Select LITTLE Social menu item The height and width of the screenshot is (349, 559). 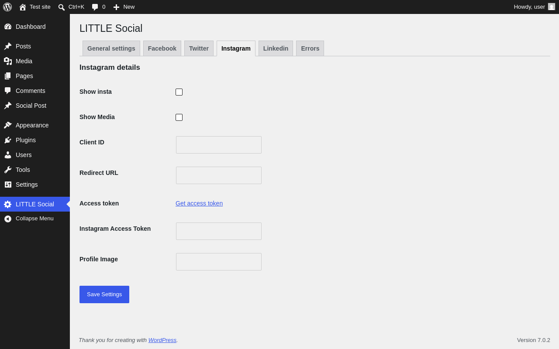click(35, 204)
